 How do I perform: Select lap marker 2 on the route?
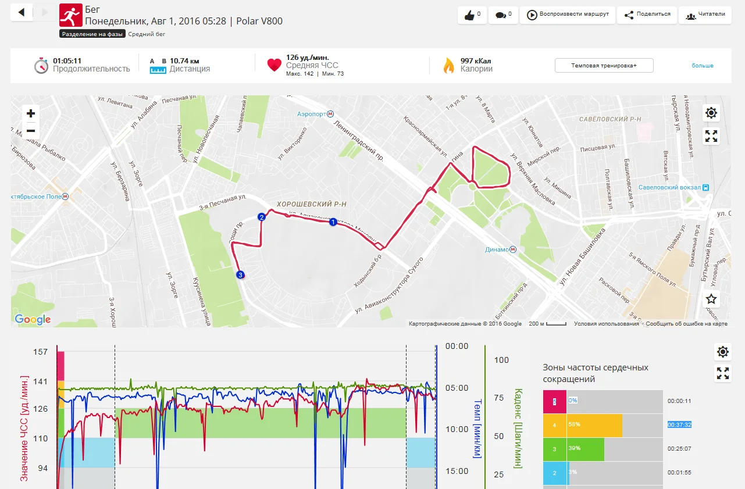[x=262, y=217]
